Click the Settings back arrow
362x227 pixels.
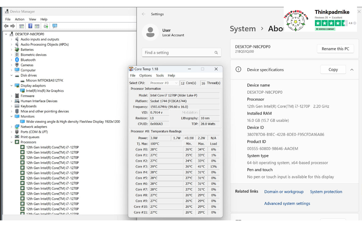[144, 14]
